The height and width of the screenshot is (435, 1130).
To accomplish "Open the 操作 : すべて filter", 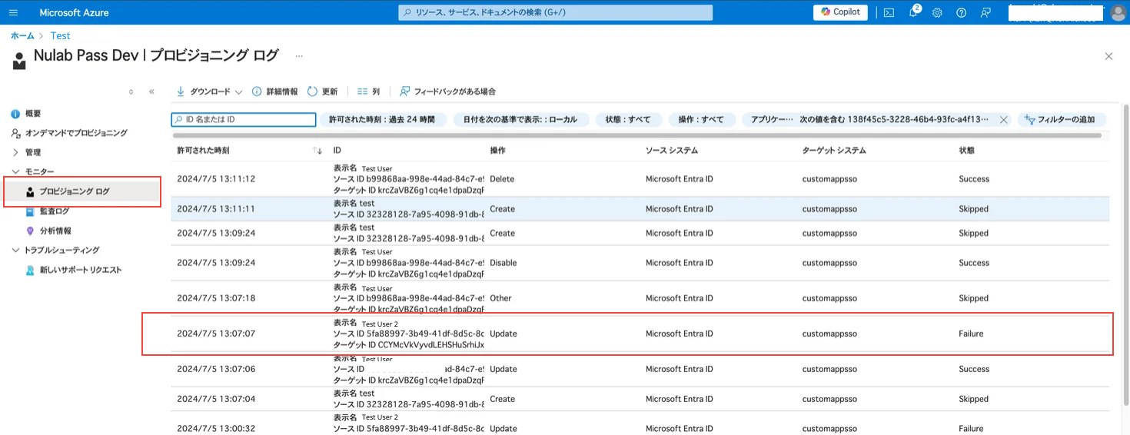I will coord(701,120).
